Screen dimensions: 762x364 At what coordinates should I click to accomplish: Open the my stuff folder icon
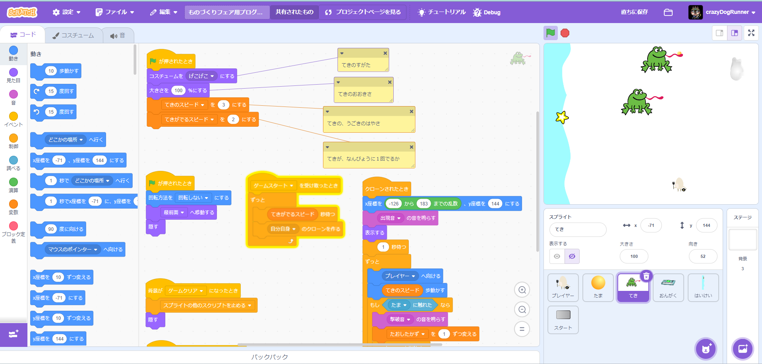pyautogui.click(x=668, y=12)
